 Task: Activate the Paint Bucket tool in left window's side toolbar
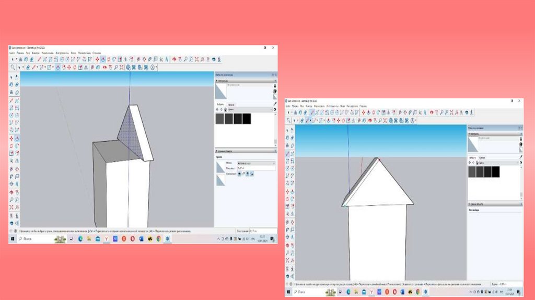pos(11,84)
